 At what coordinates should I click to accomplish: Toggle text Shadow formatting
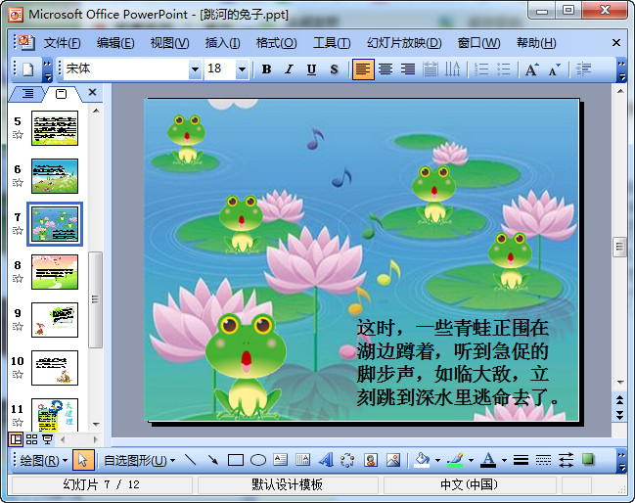(x=334, y=69)
